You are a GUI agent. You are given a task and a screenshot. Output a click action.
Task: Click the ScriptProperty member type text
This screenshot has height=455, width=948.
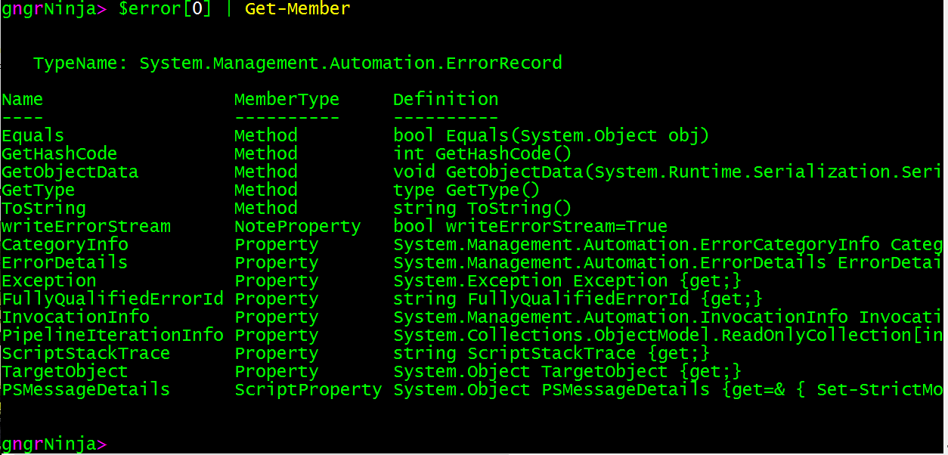[x=308, y=389]
